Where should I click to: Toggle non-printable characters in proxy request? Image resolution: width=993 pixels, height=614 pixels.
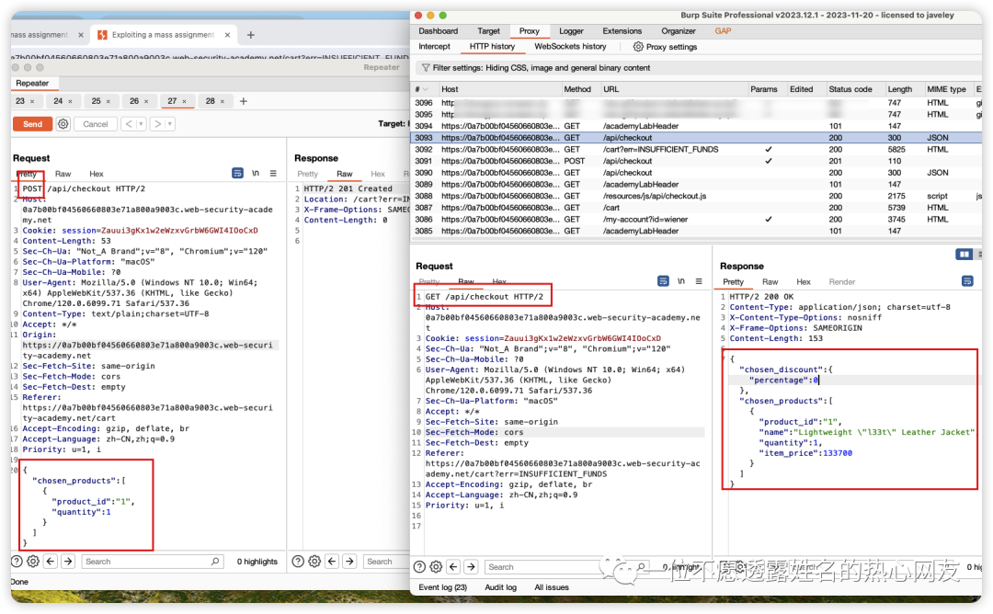point(681,281)
